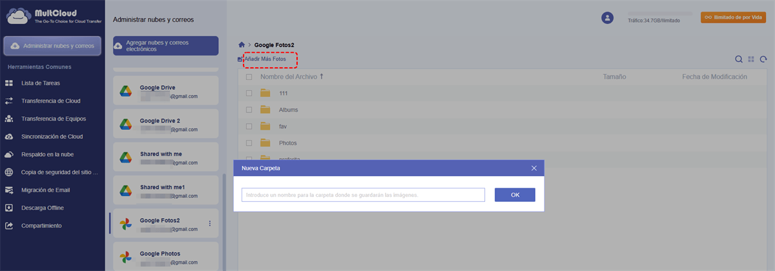Screen dimensions: 775x271
Task: Click the Descarga Offline download icon
Action: [9, 208]
